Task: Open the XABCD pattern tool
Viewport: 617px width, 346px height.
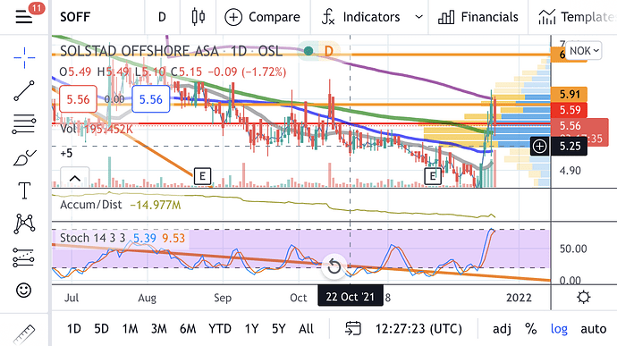Action: click(24, 224)
